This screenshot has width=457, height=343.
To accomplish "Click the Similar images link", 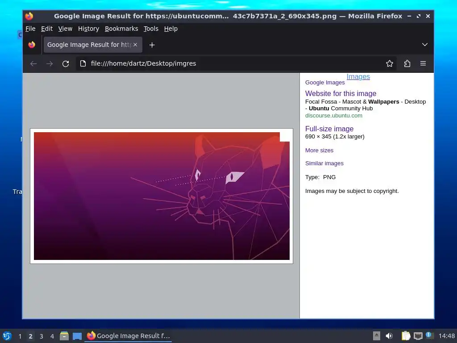I will click(x=324, y=163).
